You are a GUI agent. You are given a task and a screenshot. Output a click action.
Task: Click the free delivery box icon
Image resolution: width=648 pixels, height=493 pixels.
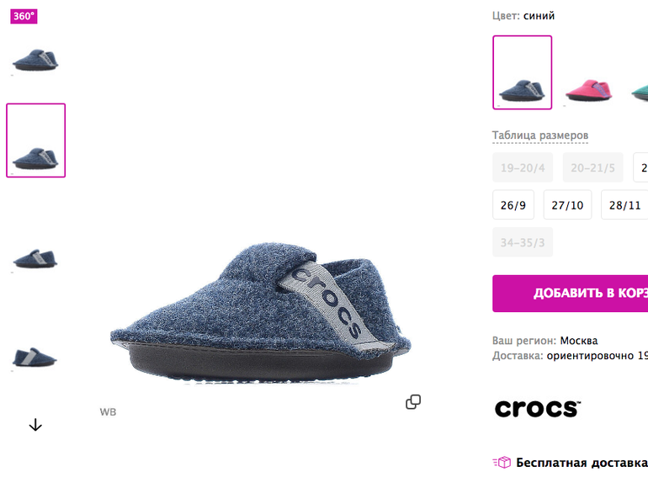pyautogui.click(x=502, y=462)
